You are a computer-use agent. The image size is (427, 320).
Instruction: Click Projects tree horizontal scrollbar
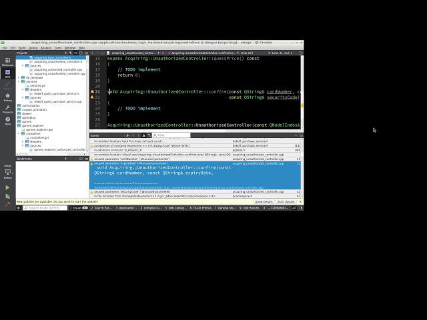[x=51, y=154]
